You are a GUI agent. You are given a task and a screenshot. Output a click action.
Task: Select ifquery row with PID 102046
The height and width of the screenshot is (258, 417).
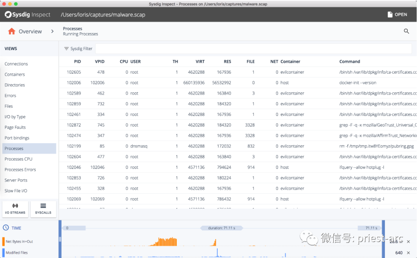[x=238, y=168]
